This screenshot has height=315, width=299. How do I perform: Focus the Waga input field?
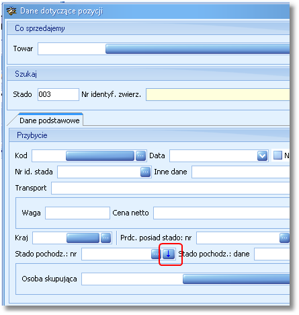click(x=77, y=213)
